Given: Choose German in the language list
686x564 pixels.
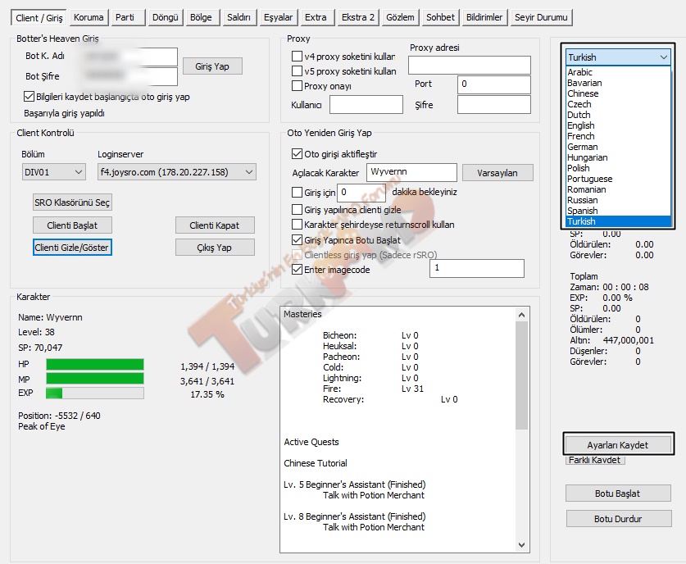Looking at the screenshot, I should click(583, 147).
